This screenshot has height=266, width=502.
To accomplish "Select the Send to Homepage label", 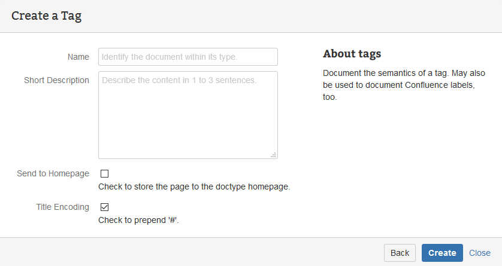I will tap(53, 173).
